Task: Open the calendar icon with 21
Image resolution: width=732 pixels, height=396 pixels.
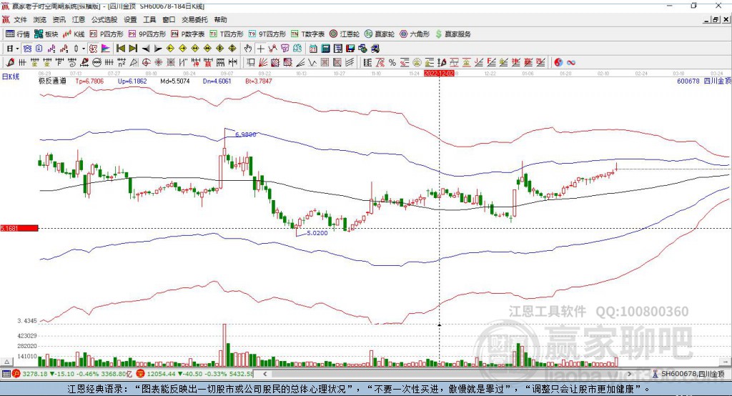Action: click(313, 49)
